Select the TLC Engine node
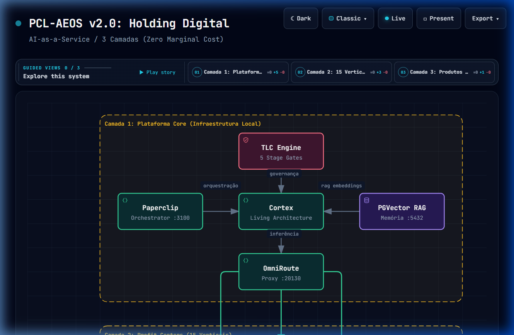This screenshot has height=335, width=514. coord(281,151)
